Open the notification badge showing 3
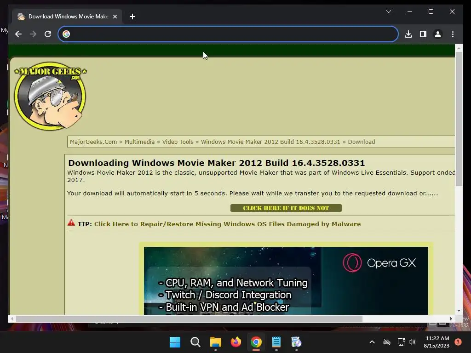 (x=458, y=342)
